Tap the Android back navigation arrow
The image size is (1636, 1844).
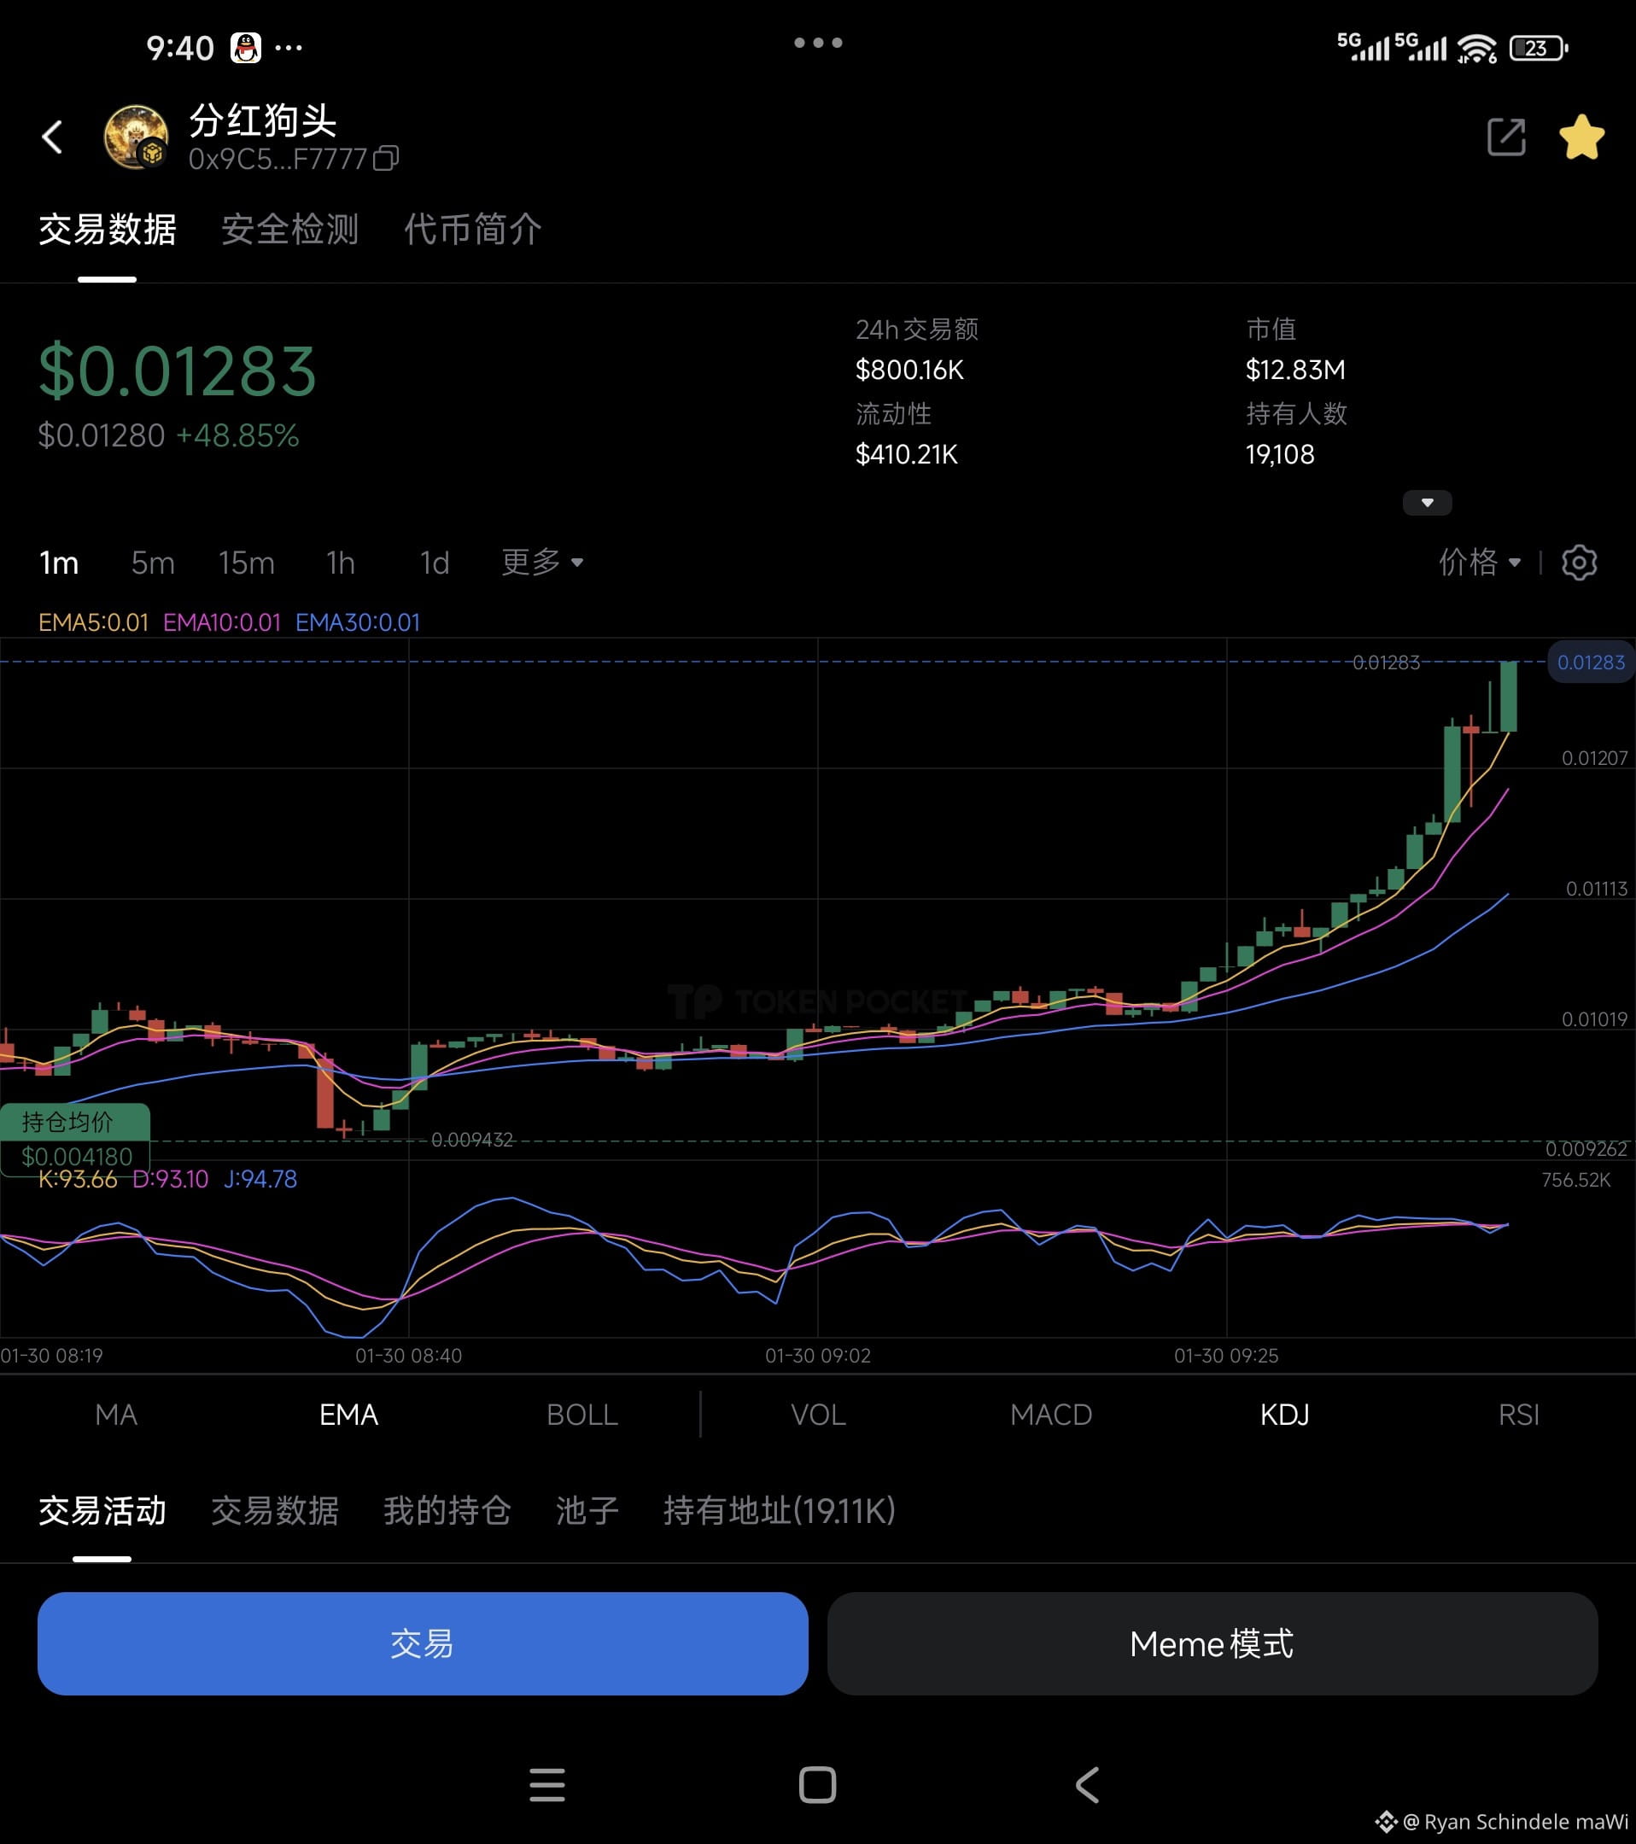1087,1784
